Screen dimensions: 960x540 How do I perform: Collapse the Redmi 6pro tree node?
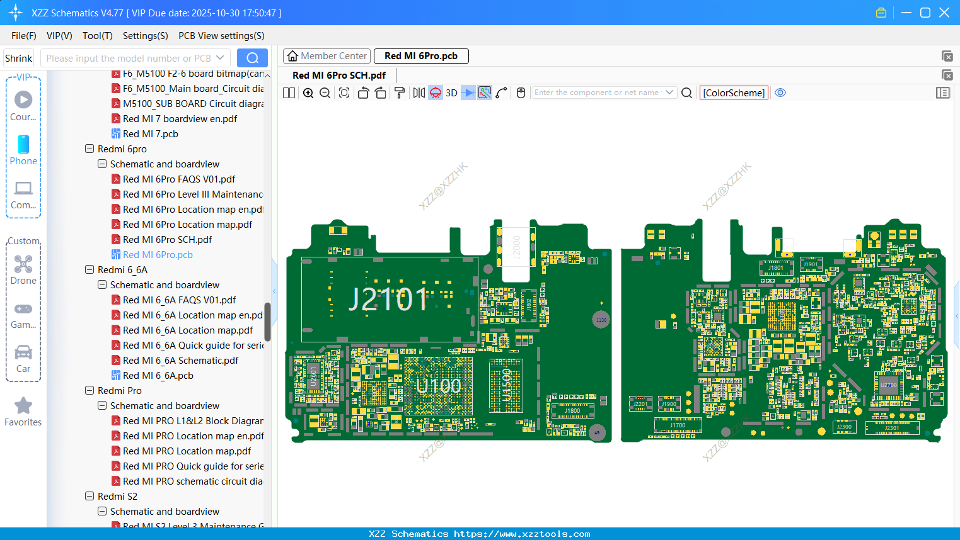[90, 149]
